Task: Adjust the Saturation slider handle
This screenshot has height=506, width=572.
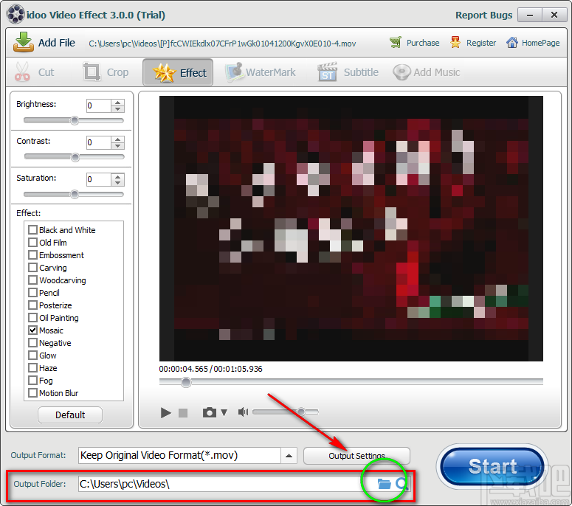Action: (75, 194)
